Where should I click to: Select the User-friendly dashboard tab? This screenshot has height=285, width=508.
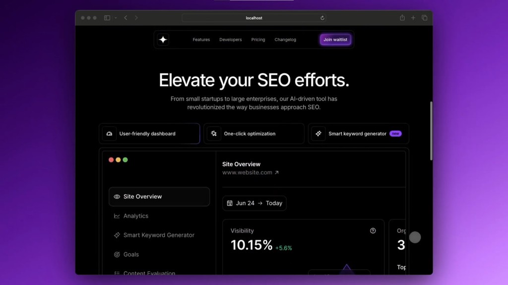click(x=149, y=134)
